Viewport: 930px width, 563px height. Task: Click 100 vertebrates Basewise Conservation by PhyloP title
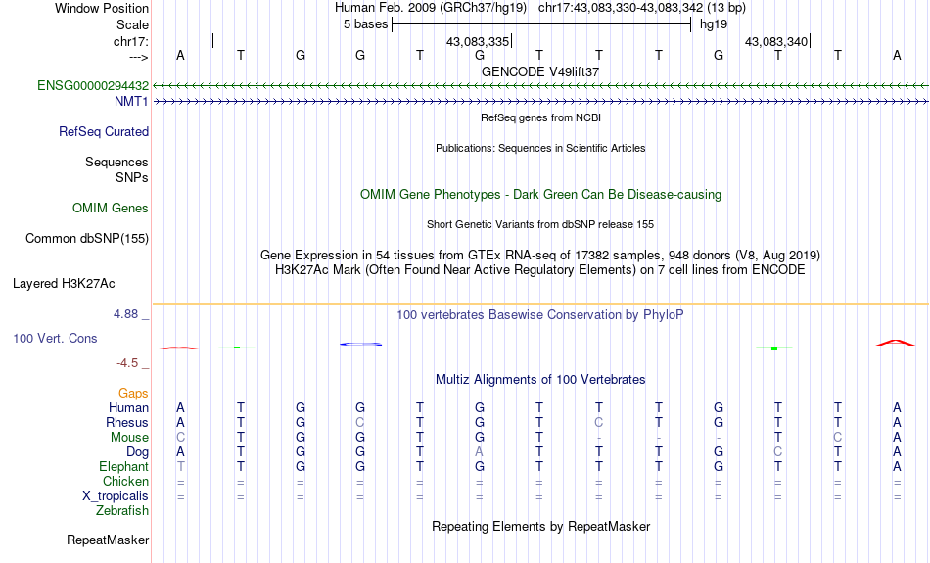(540, 315)
